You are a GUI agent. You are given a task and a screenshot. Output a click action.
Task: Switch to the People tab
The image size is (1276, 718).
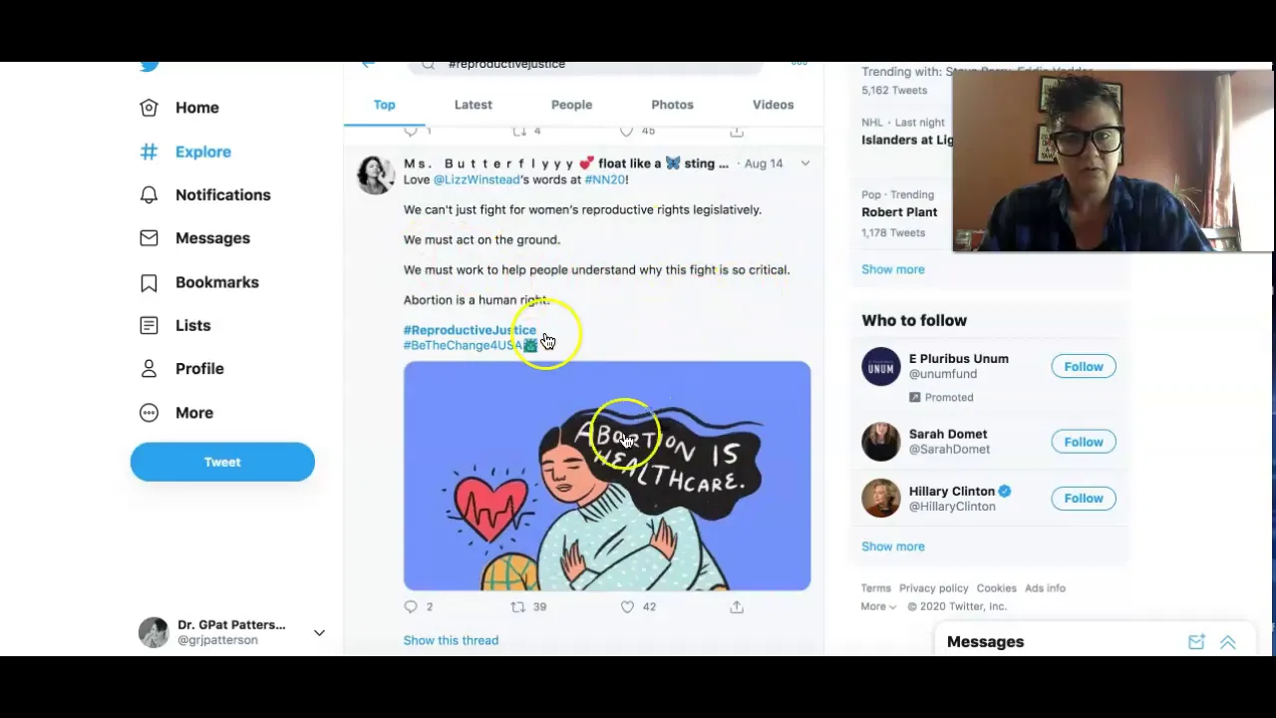click(571, 105)
